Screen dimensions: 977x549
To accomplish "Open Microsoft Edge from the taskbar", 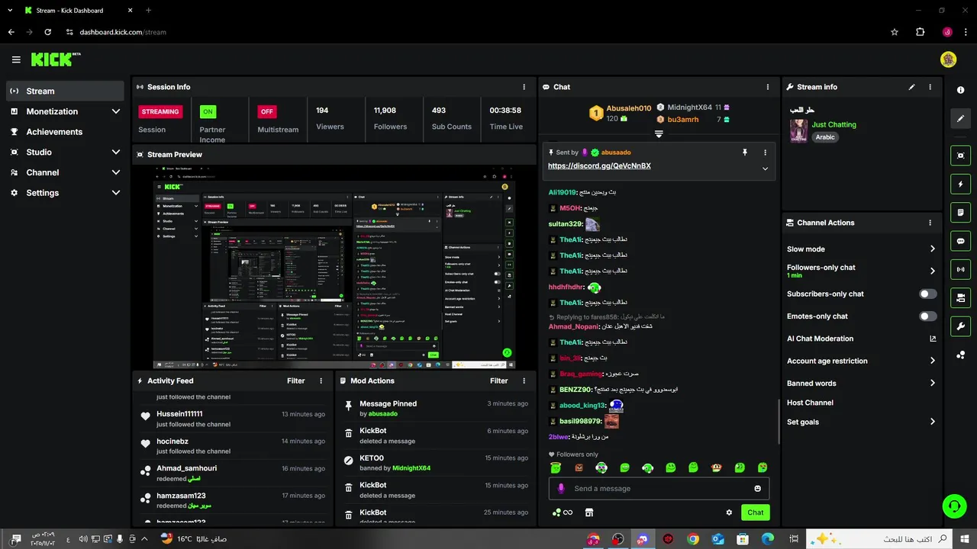I will 768,539.
